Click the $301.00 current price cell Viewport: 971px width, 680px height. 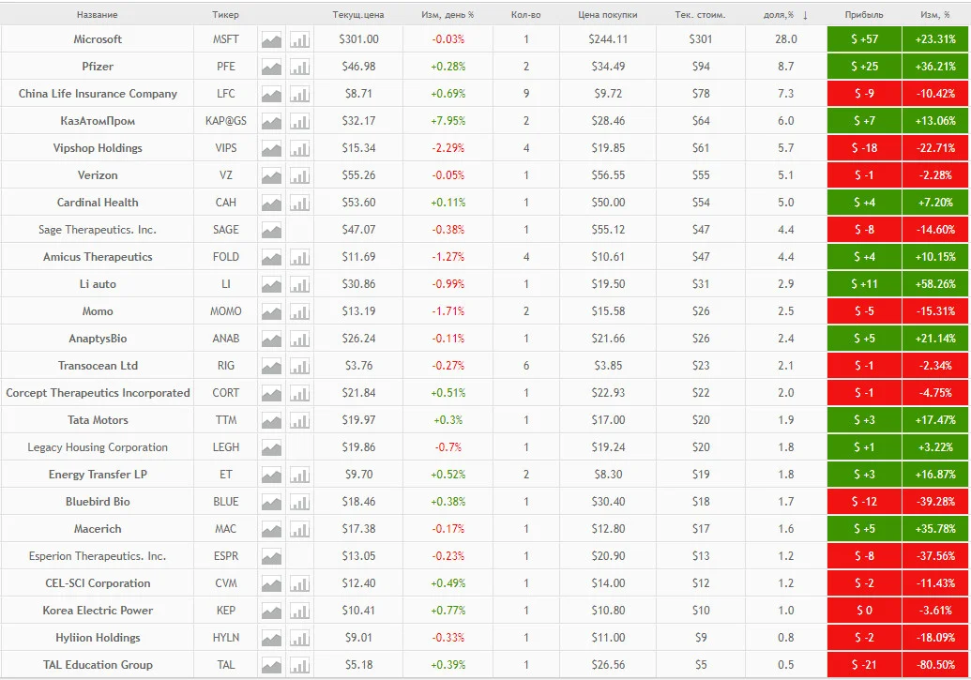click(x=358, y=39)
